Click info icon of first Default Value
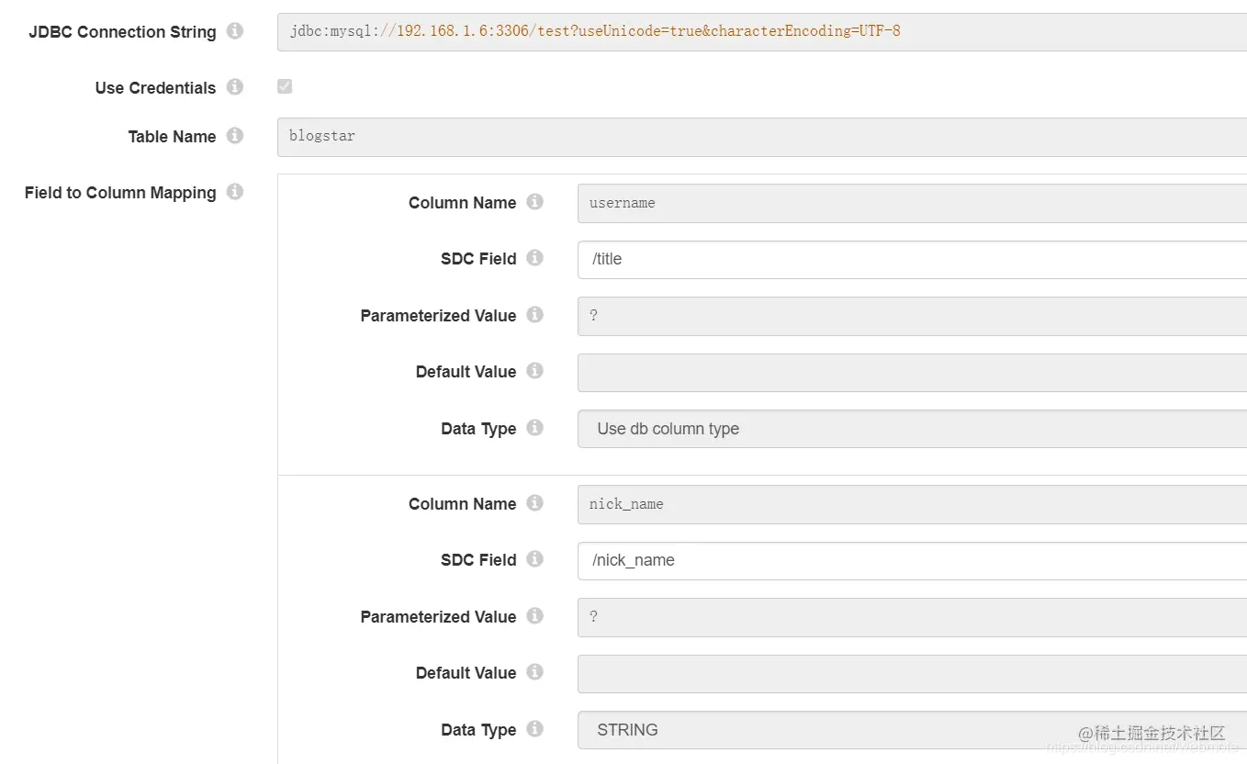 click(535, 371)
